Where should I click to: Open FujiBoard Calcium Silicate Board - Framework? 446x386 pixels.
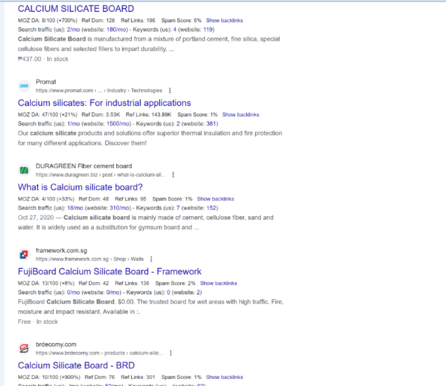109,271
